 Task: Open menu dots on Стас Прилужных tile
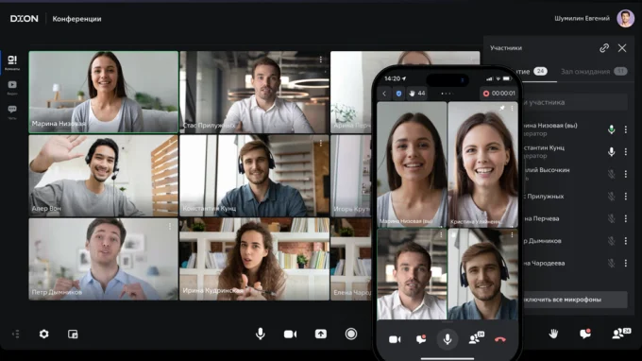321,60
